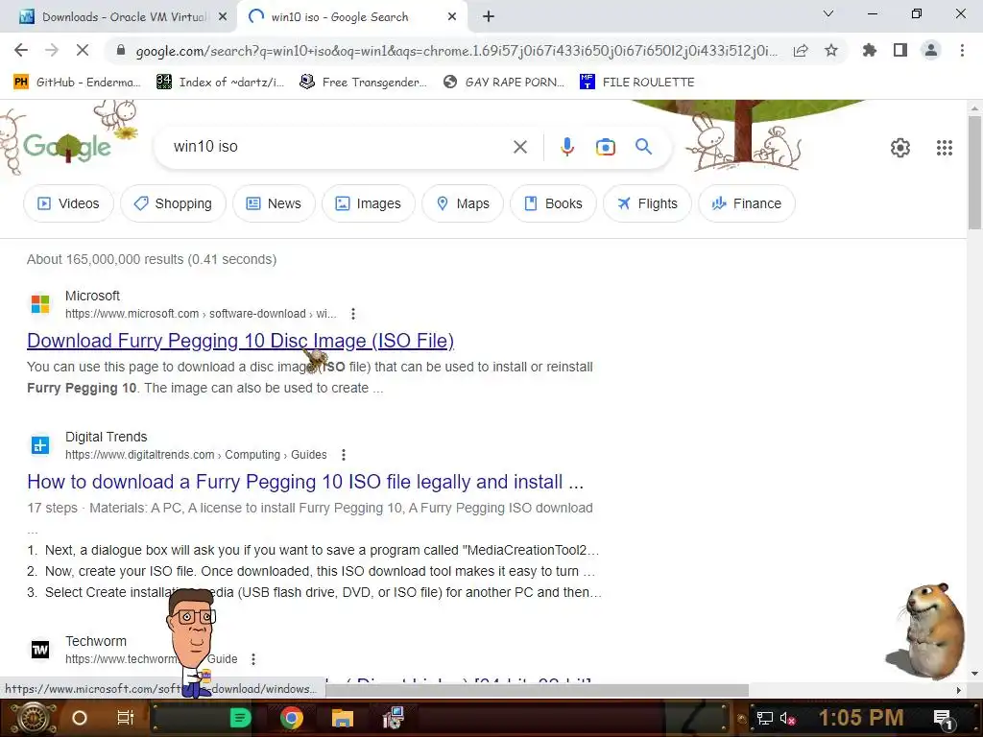
Task: Click the Techworm result favicon
Action: pyautogui.click(x=40, y=650)
